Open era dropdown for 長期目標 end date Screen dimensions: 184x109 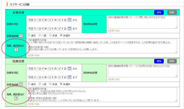[32, 29]
